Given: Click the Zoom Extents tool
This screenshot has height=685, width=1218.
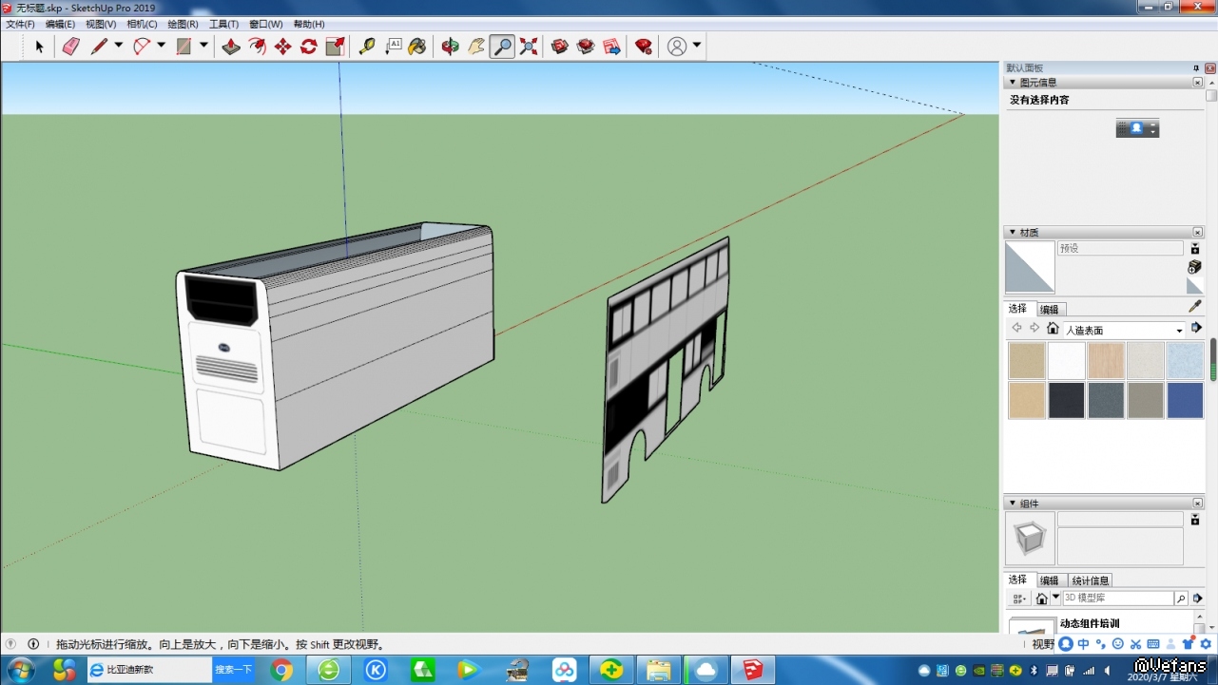Looking at the screenshot, I should pyautogui.click(x=529, y=47).
